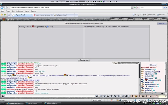Click the printer icon in browser toolbar

(144, 15)
